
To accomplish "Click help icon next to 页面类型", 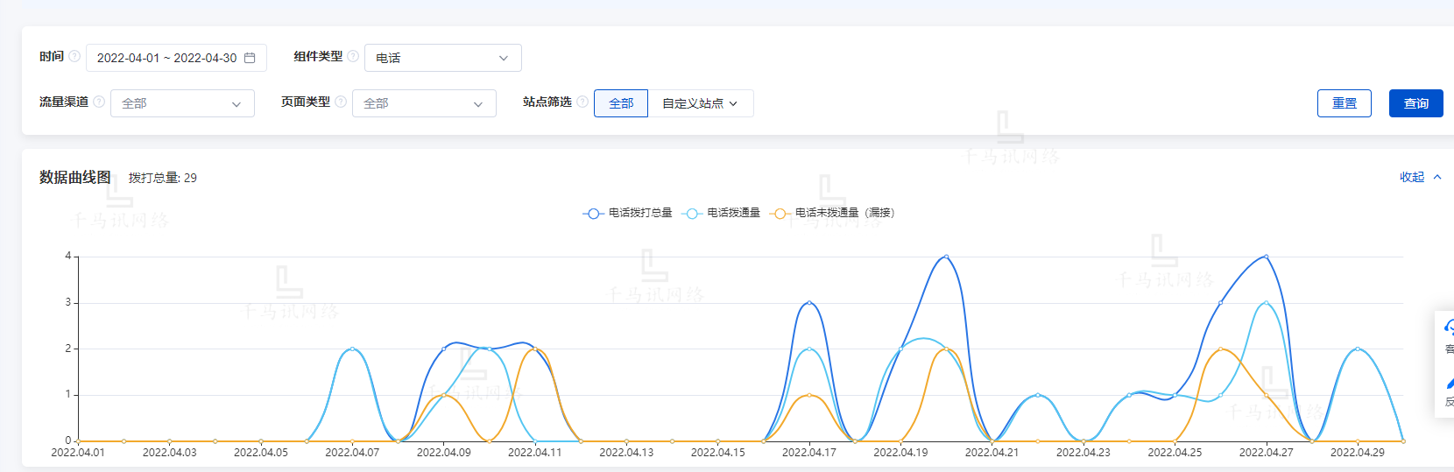I will pos(341,102).
